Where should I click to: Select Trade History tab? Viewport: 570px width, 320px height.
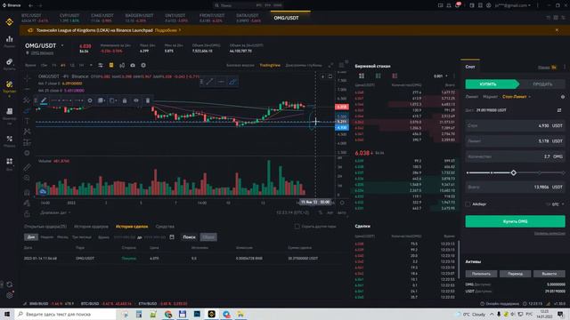click(132, 227)
